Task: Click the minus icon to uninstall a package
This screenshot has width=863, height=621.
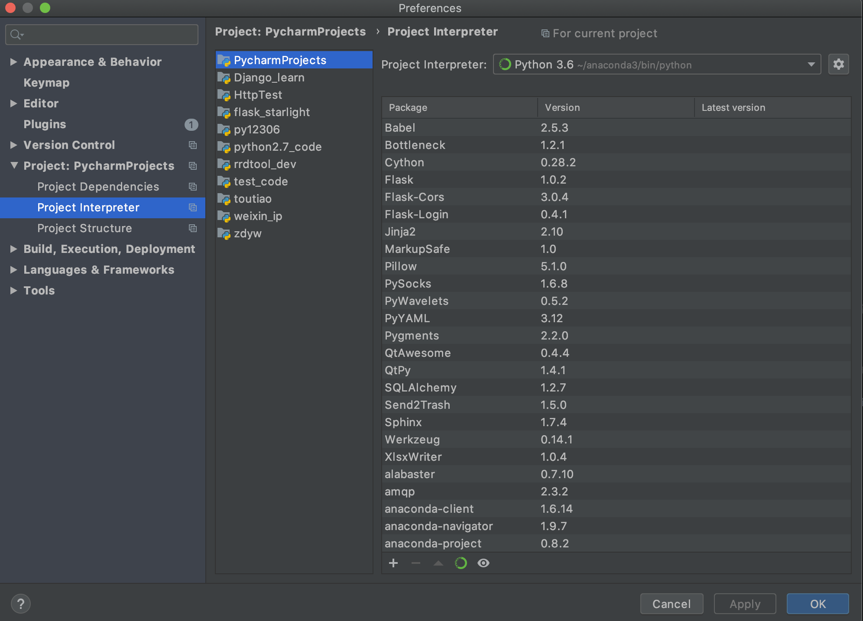Action: point(416,563)
